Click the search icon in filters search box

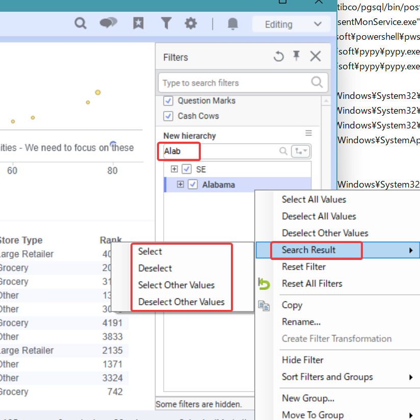317,82
